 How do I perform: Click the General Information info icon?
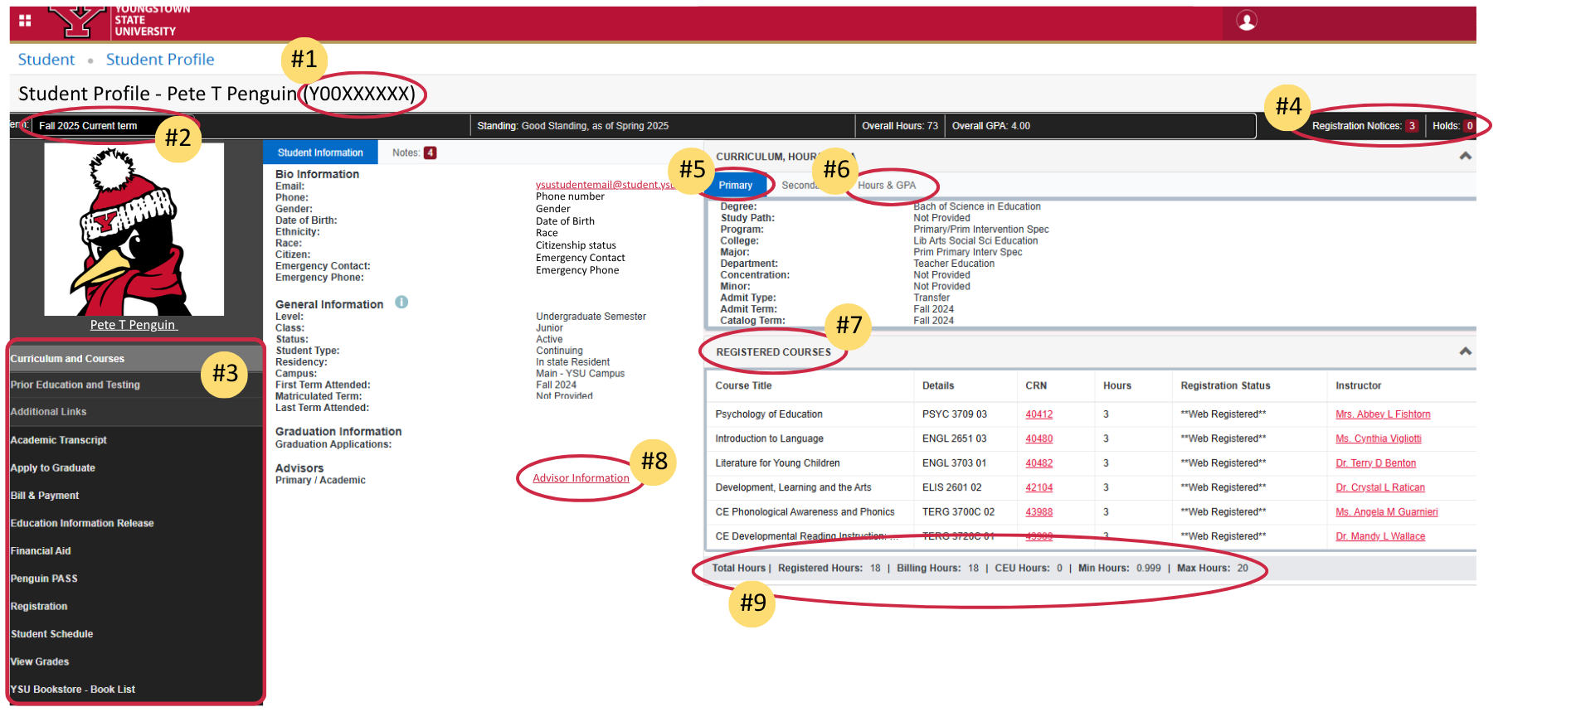(401, 303)
